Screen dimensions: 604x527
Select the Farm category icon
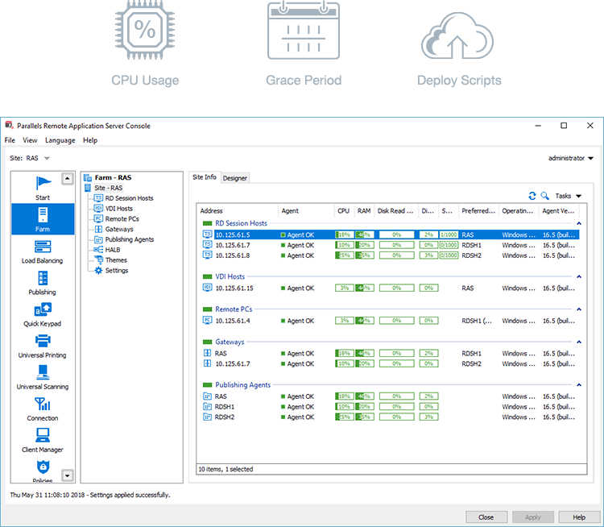(43, 219)
